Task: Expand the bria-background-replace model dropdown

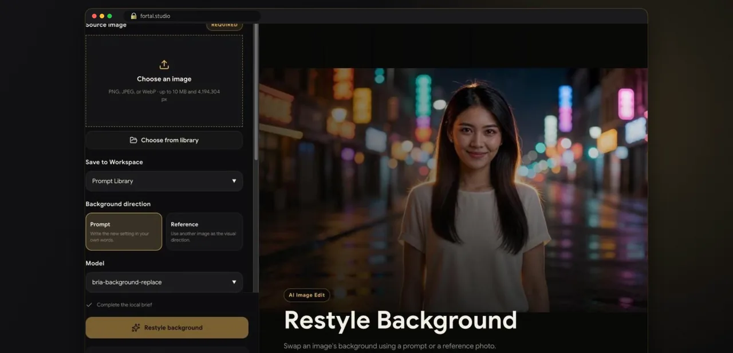Action: tap(164, 282)
